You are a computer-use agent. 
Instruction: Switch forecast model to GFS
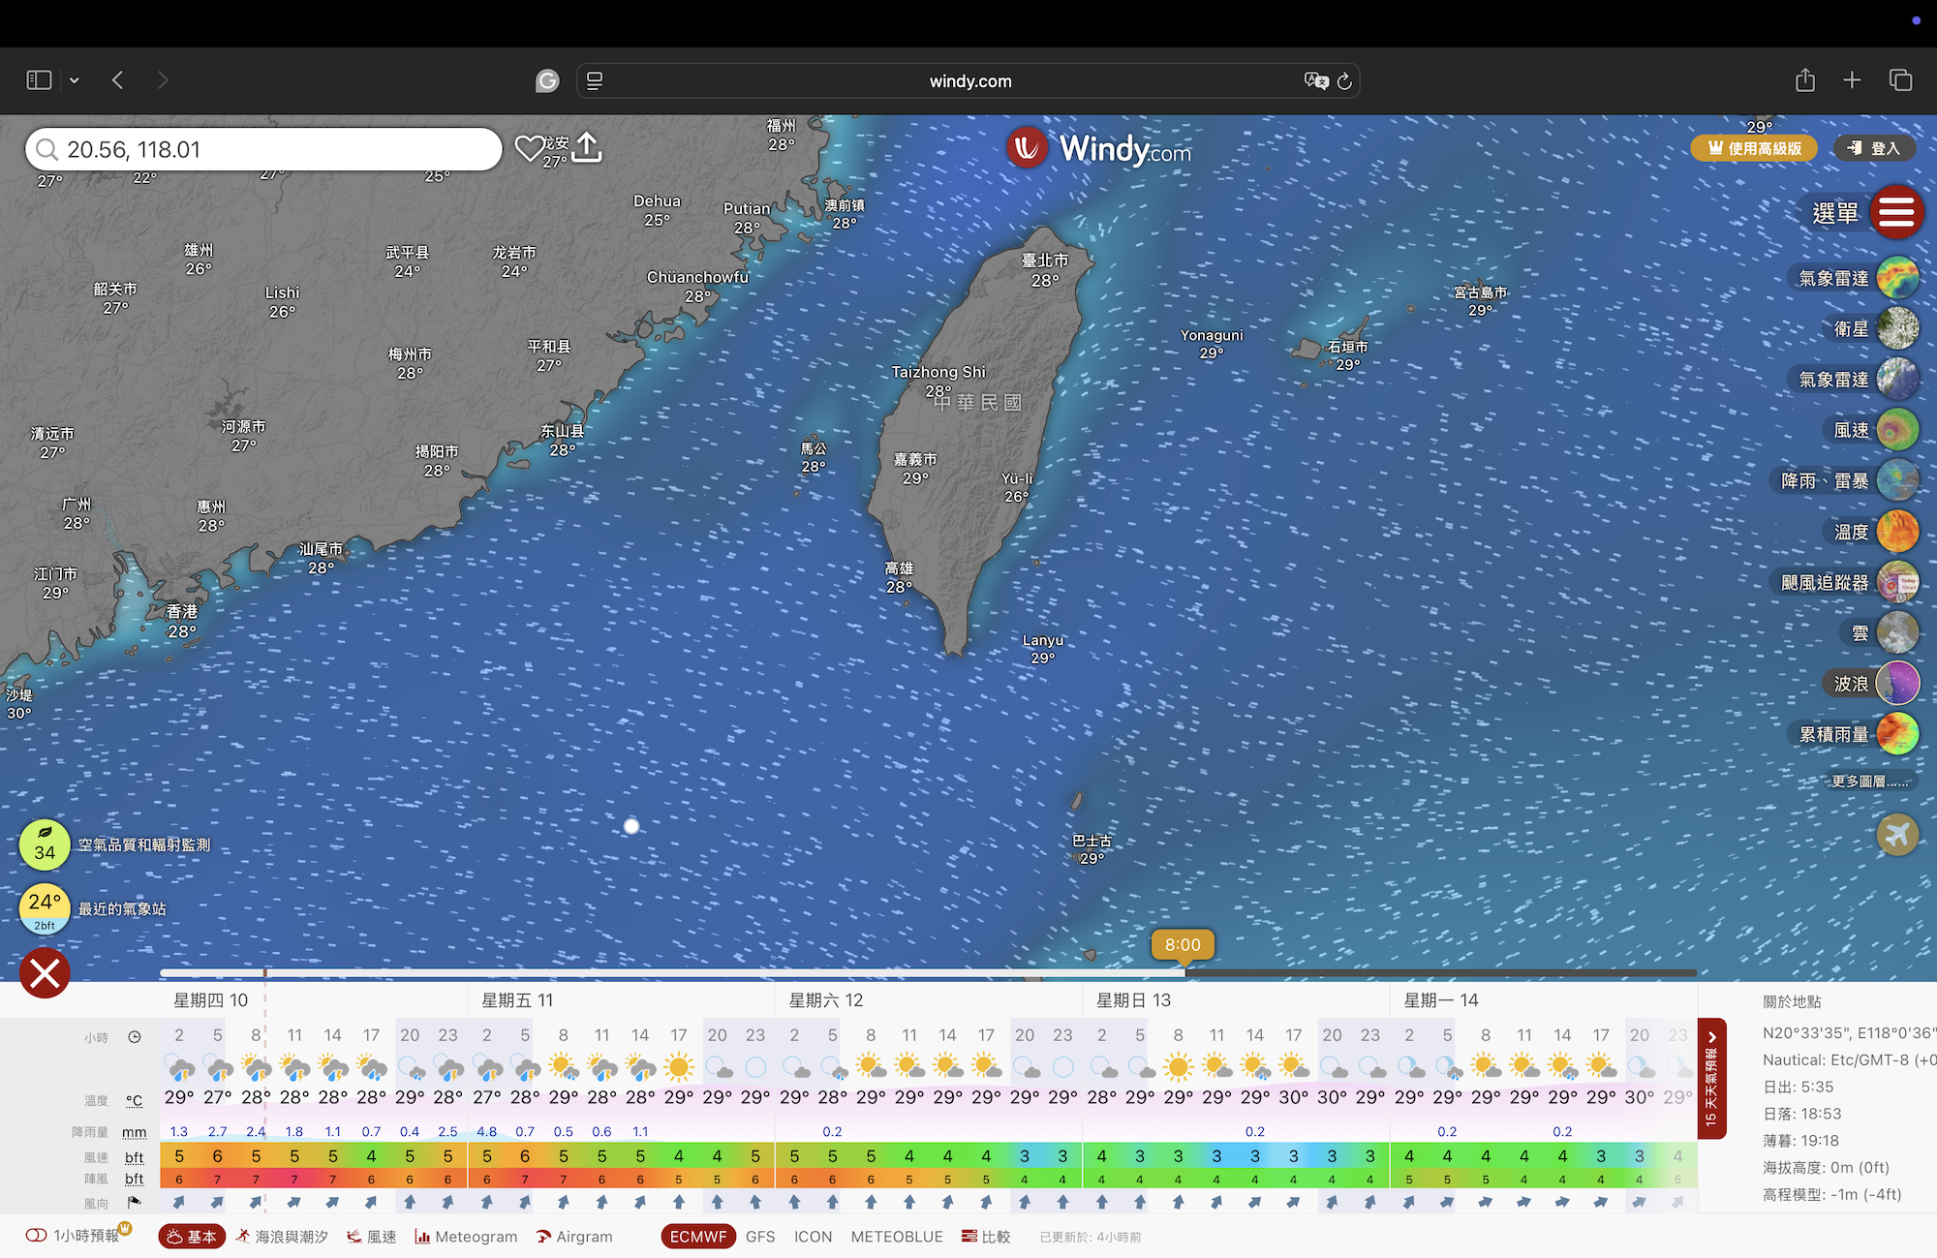(760, 1237)
